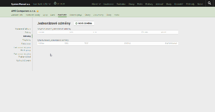The height and width of the screenshot is (112, 215).
Task: Open Faktury in the top navigation
Action: (x=149, y=4)
